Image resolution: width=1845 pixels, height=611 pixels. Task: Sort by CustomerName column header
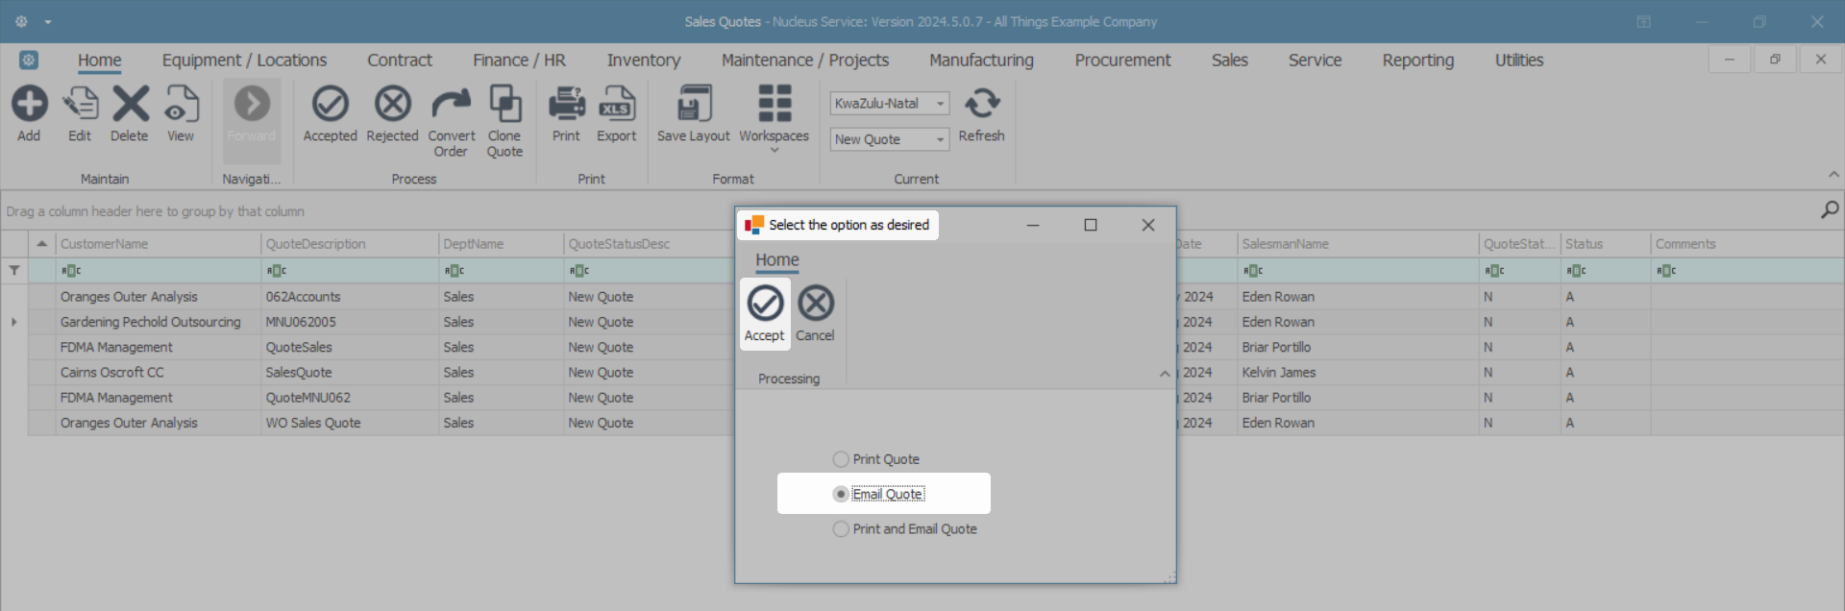tap(158, 244)
